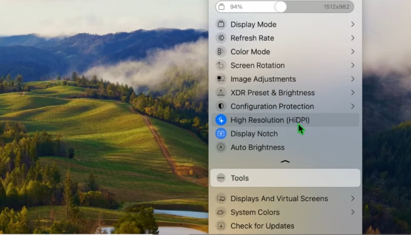Collapse the settings list with the up chevron
Image resolution: width=411 pixels, height=235 pixels.
click(285, 161)
